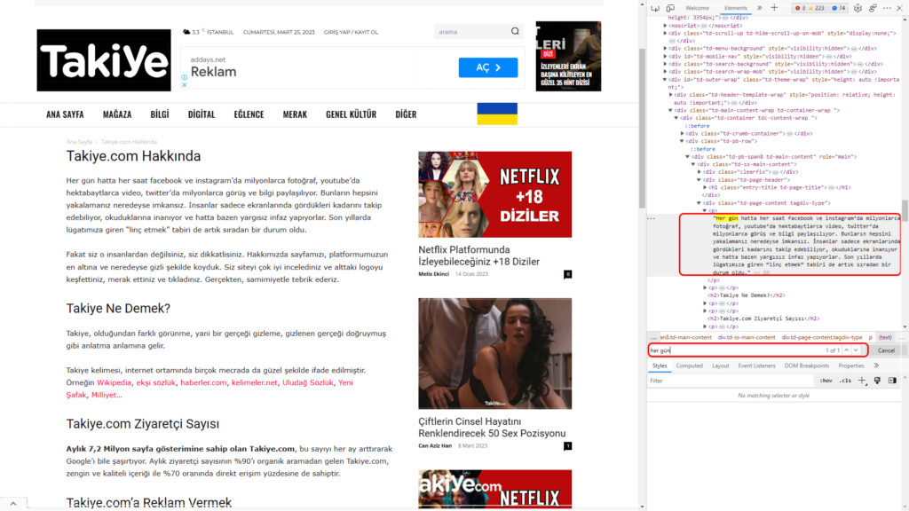Open the GENEL KÜLTÜR menu item
Screen dimensions: 909x511
point(351,114)
